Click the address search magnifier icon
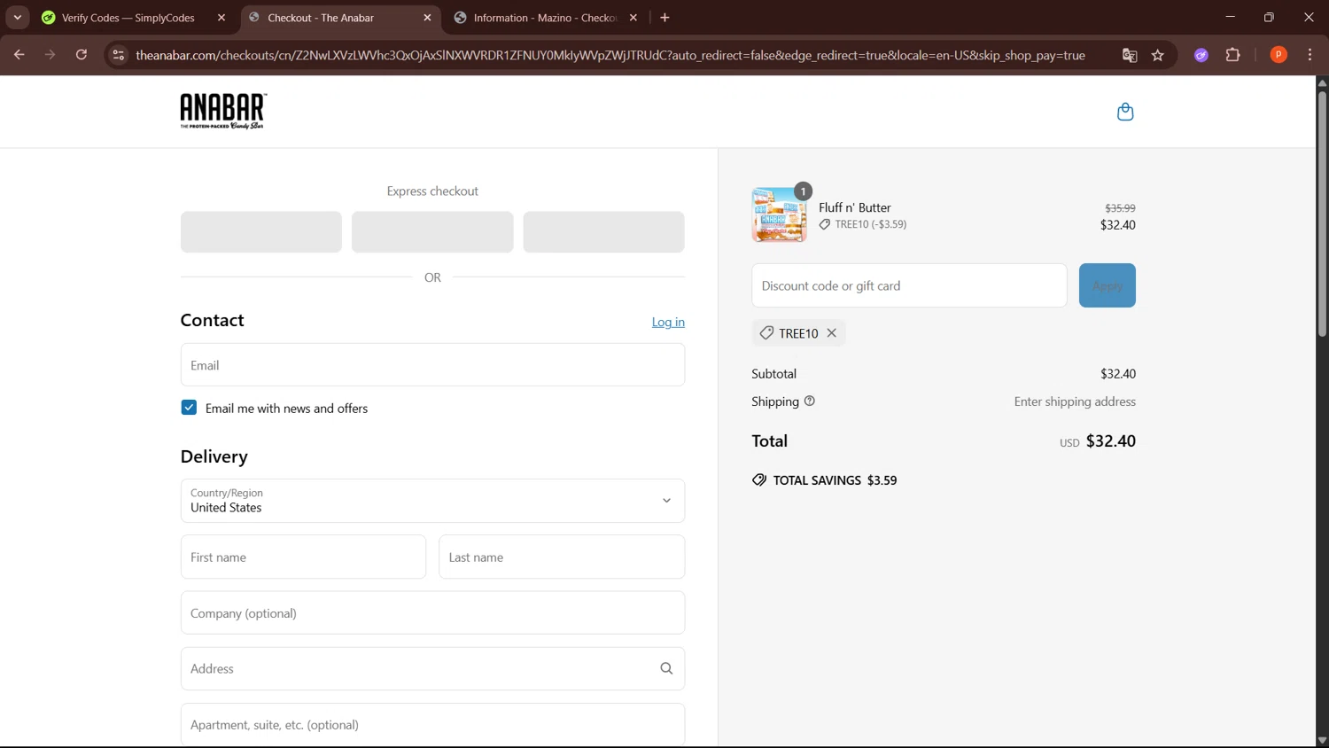 point(666,669)
